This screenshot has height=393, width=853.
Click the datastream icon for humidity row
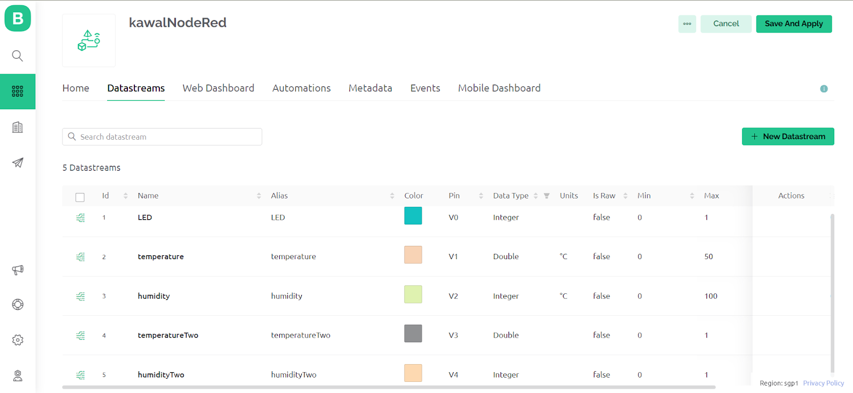tap(81, 296)
